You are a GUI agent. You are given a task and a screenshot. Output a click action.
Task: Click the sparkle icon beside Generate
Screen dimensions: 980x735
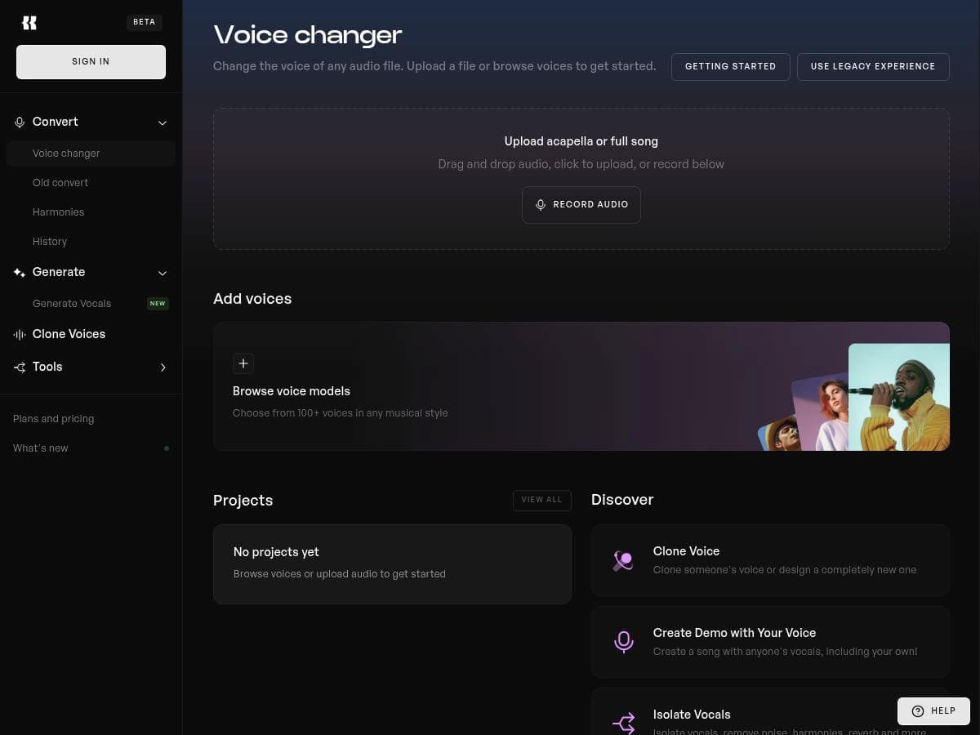[x=20, y=273]
